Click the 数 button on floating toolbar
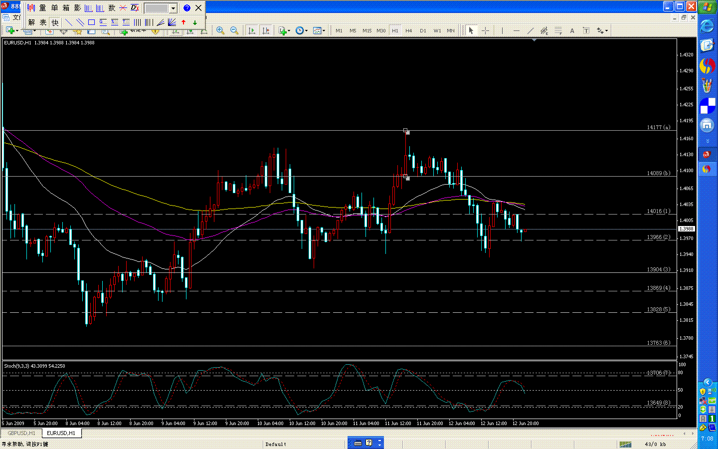Screen dimensions: 718x449 [112, 8]
